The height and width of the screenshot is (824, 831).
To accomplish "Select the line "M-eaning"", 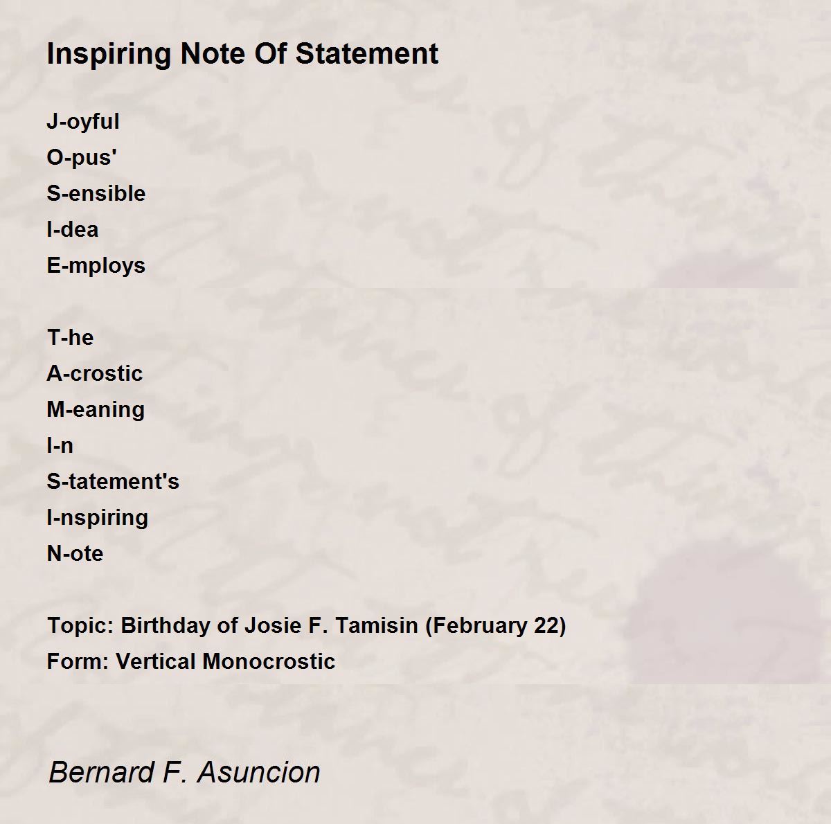I will (x=96, y=410).
